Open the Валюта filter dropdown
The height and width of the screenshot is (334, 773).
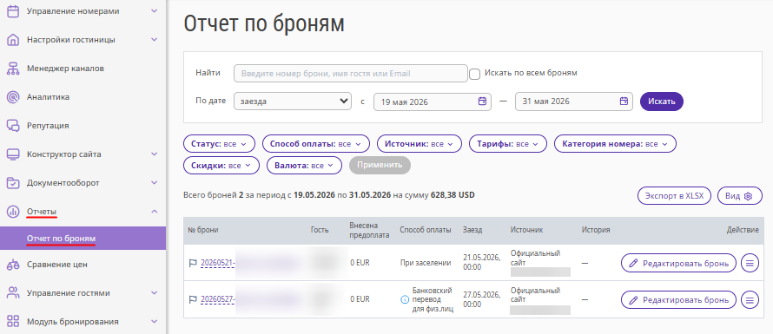point(304,165)
